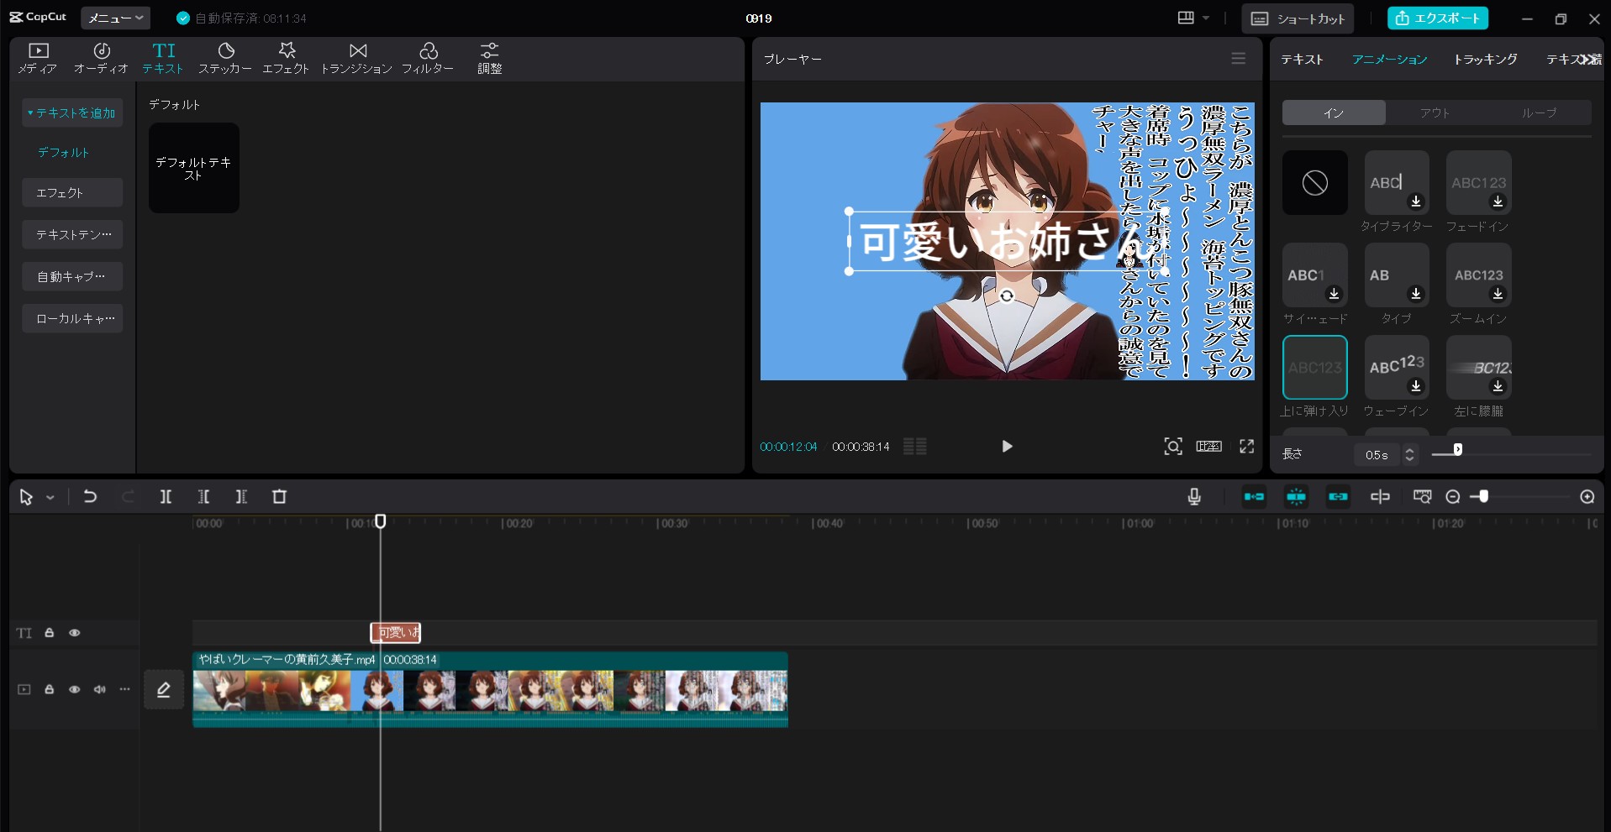Select the イン animation tab
Screen dimensions: 1611x832
tap(1334, 113)
